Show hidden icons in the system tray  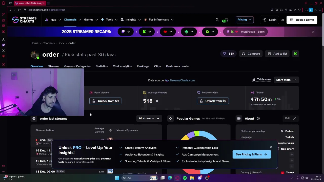tap(292, 178)
